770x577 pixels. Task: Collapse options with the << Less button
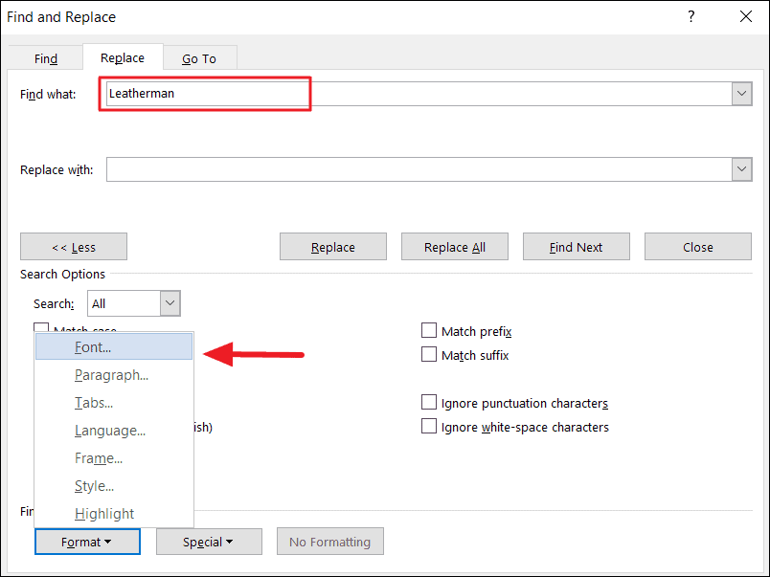pos(74,247)
